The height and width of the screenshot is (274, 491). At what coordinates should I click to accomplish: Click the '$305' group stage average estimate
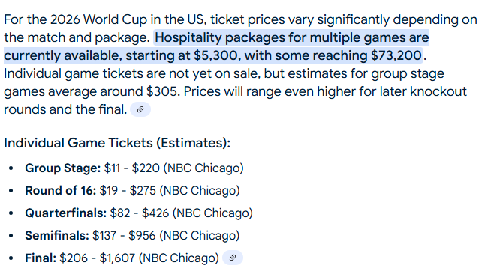[163, 92]
